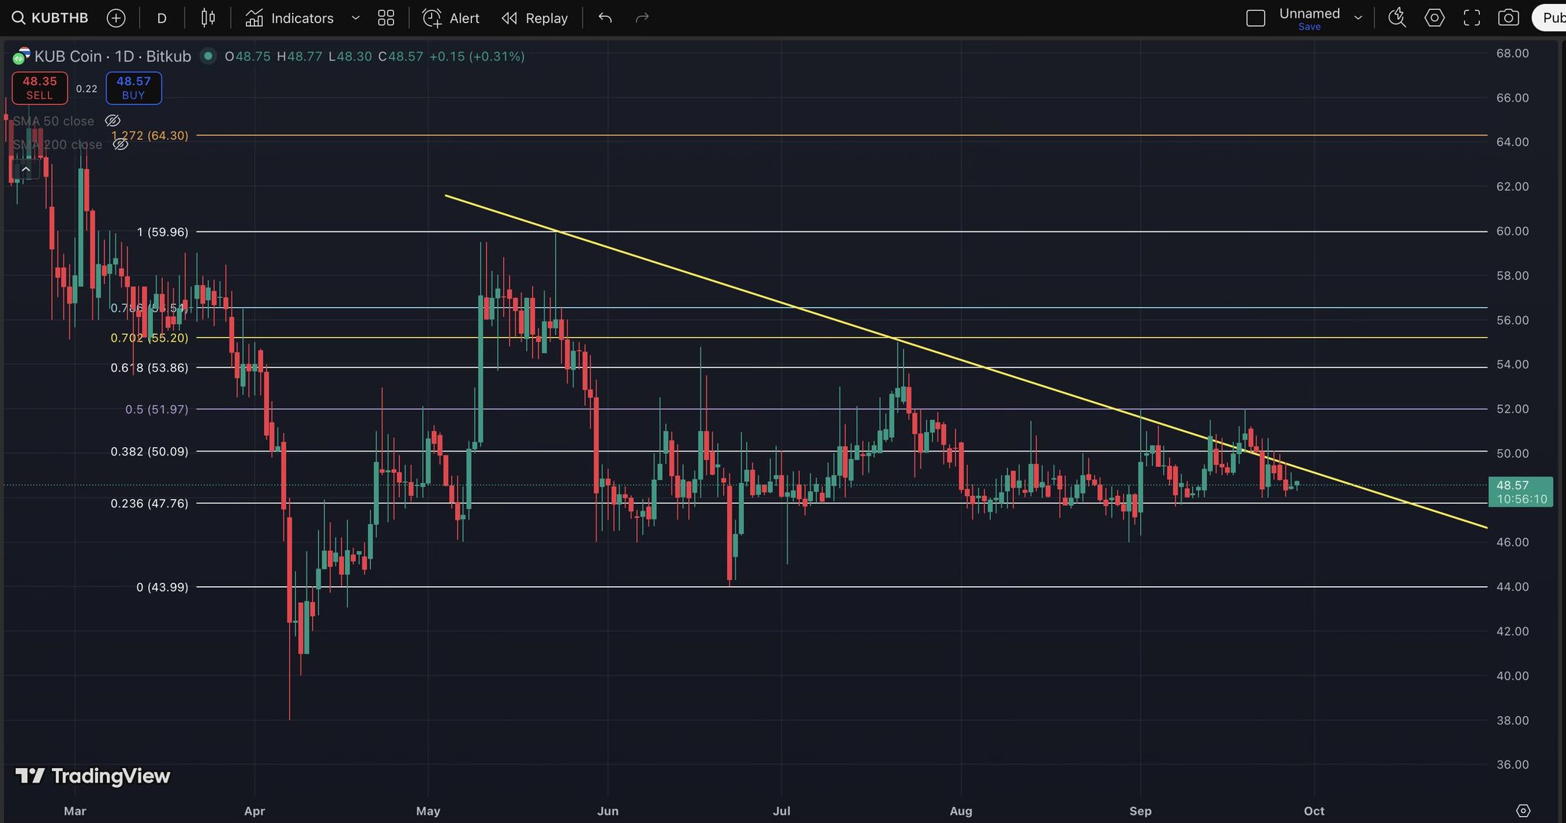Select layout setup square icon
Image resolution: width=1566 pixels, height=823 pixels.
pos(1256,18)
